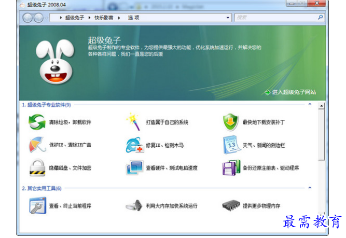Open 天气、新闻的侧边栏 text link

[264, 145]
